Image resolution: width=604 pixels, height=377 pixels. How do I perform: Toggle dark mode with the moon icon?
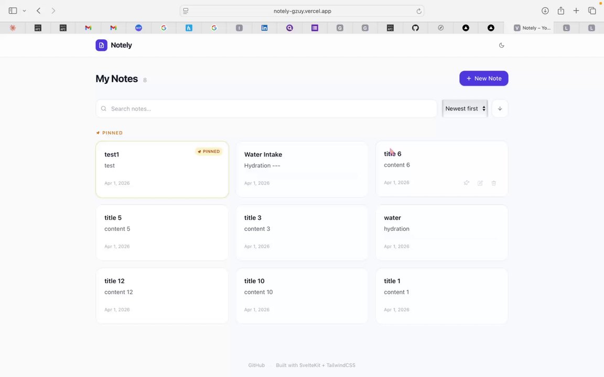pos(502,45)
